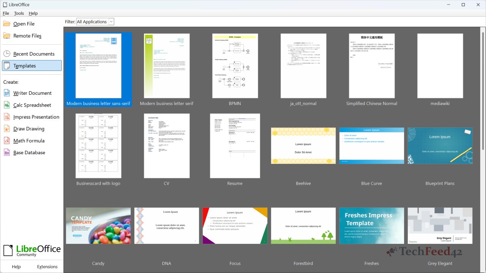Select Modern business letter sans-serif thumbnail
486x273 pixels.
(x=98, y=66)
